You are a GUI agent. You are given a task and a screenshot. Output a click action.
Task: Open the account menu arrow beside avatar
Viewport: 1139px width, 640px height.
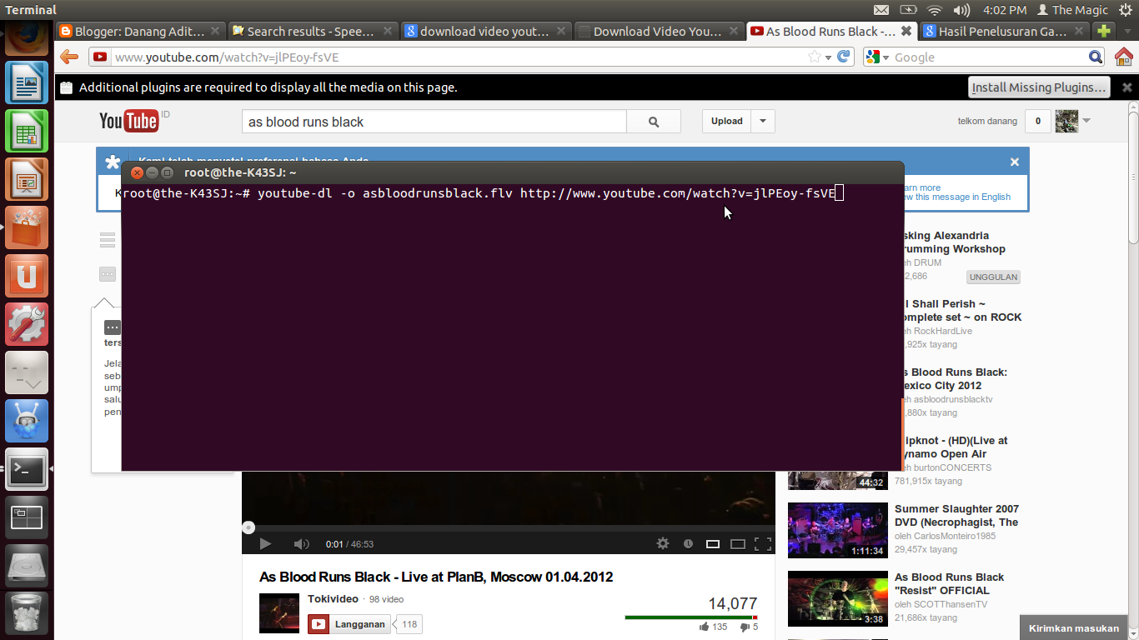1086,121
